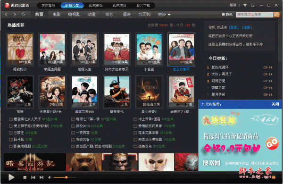Screen dimensions: 283x184
Task: Click the blue 注册 register link
Action: click(x=247, y=27)
